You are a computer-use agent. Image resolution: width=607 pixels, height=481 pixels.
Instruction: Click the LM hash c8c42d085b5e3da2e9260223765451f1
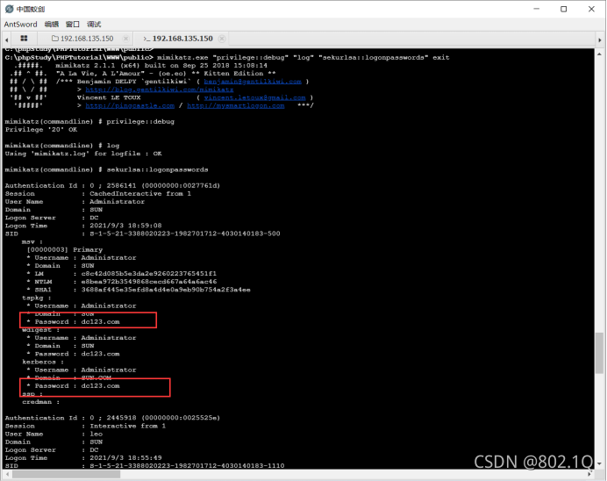[149, 274]
